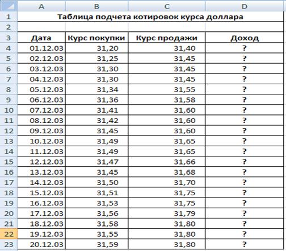This screenshot has width=286, height=251.
Task: Select date cell 04.12.03
Action: pos(41,79)
